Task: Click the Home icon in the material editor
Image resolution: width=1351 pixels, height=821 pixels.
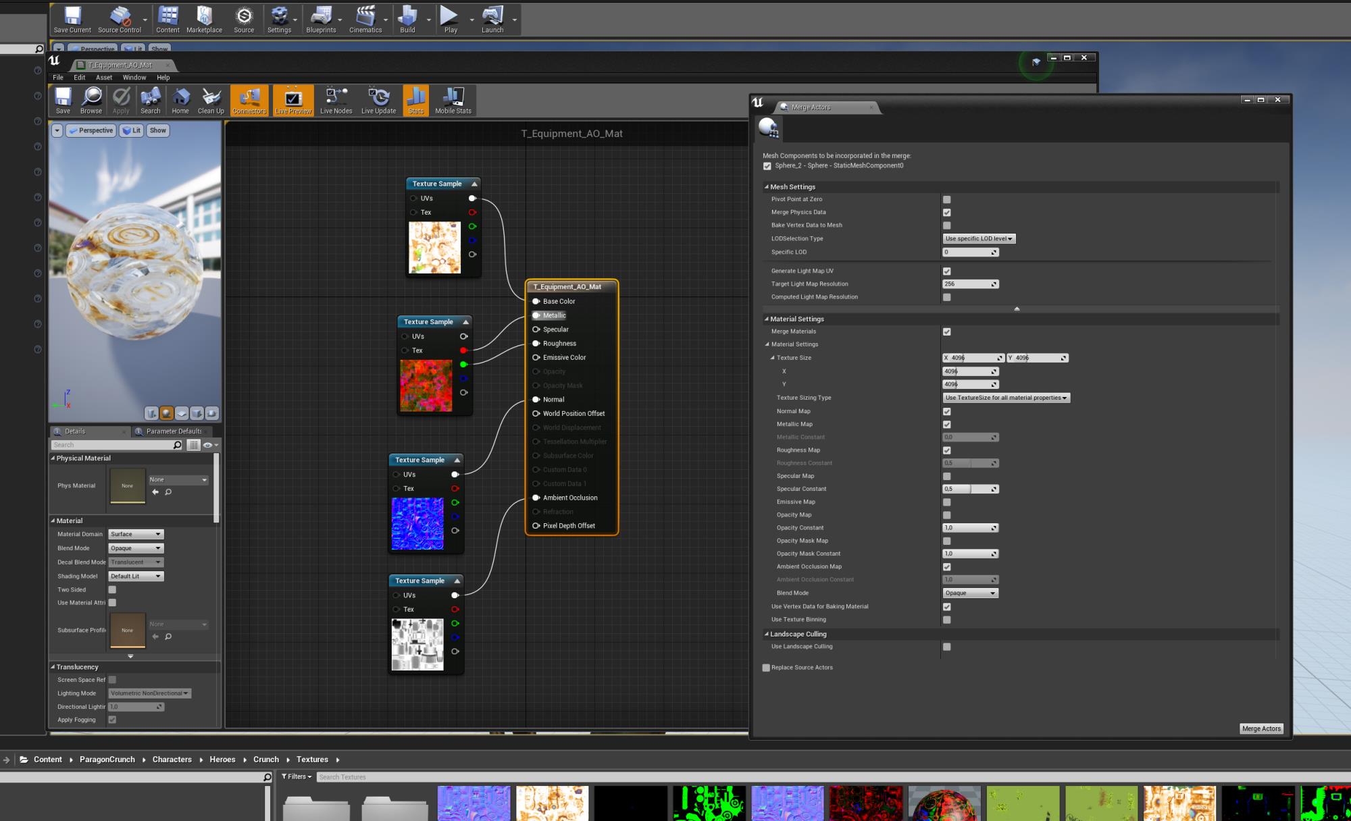Action: pyautogui.click(x=180, y=101)
